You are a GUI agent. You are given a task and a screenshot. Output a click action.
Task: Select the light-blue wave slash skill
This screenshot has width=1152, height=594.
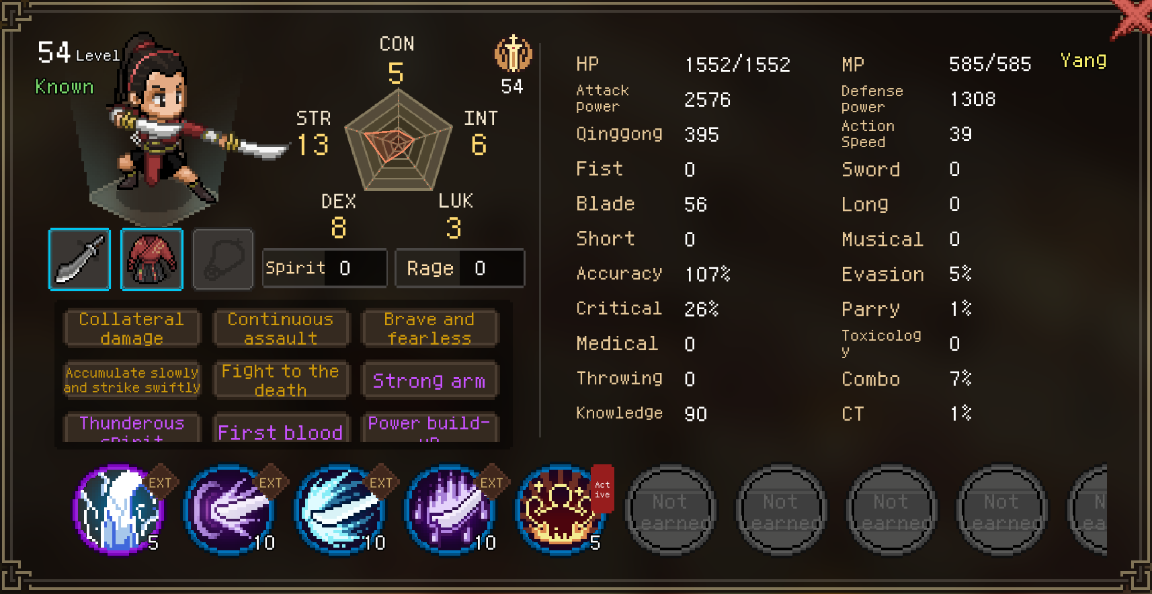point(339,510)
